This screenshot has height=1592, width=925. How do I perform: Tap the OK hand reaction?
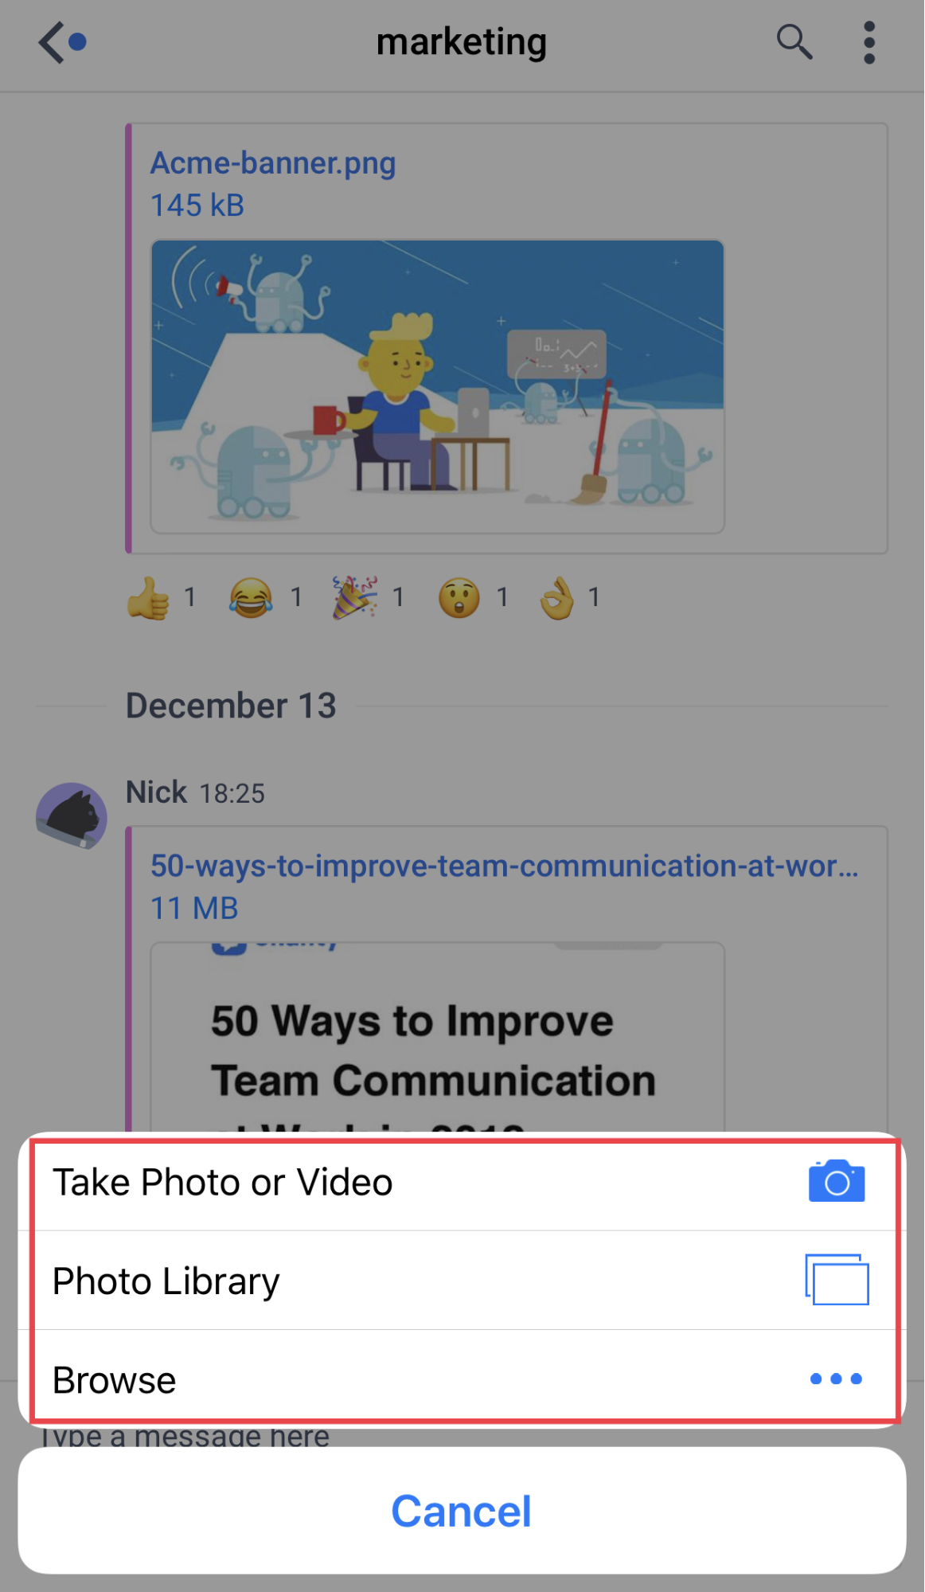pos(557,597)
